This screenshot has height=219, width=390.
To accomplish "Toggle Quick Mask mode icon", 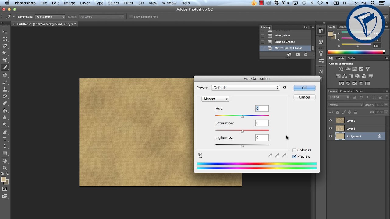I will coord(5,189).
